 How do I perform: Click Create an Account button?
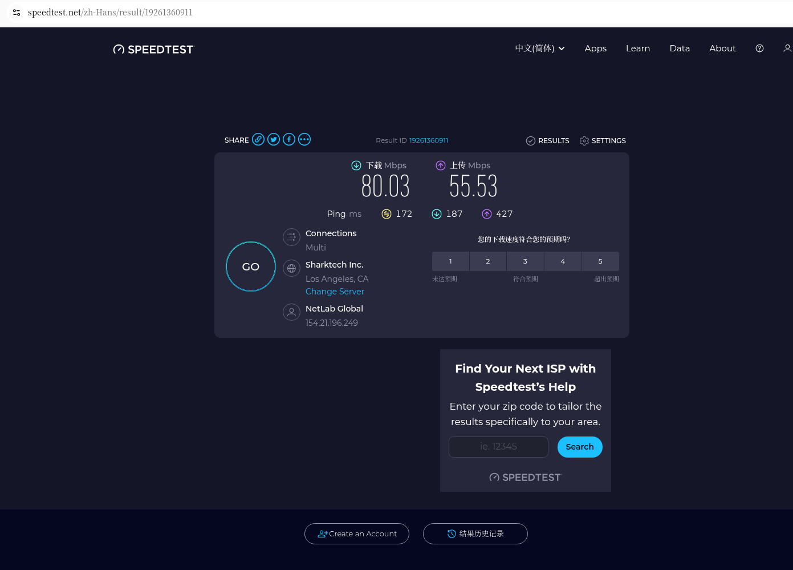point(357,533)
